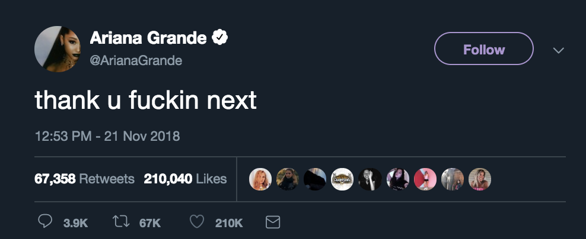Open the 12:53 PM - 21 Nov 2018 timestamp
586x239 pixels.
107,136
